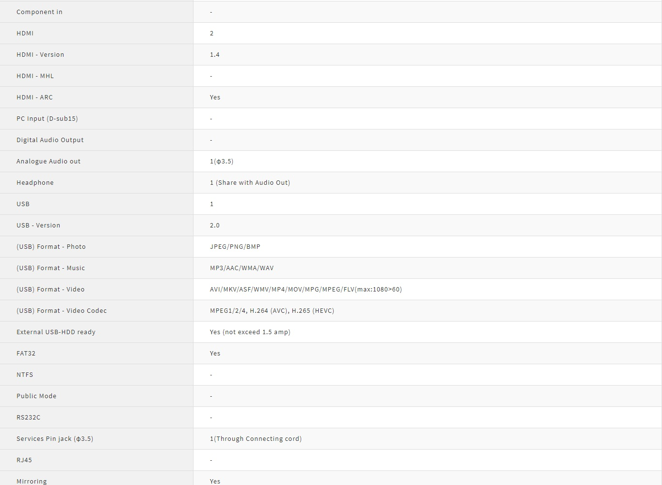Viewport: 662px width, 485px height.
Task: Select the 'JPEG/PNG/BMP' photo format value
Action: (235, 247)
